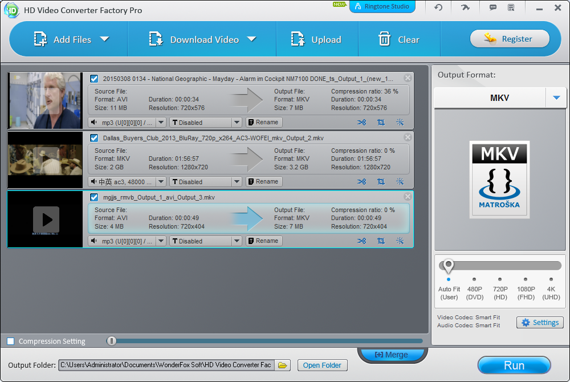
Task: Click the share arrow icon in title bar
Action: (465, 7)
